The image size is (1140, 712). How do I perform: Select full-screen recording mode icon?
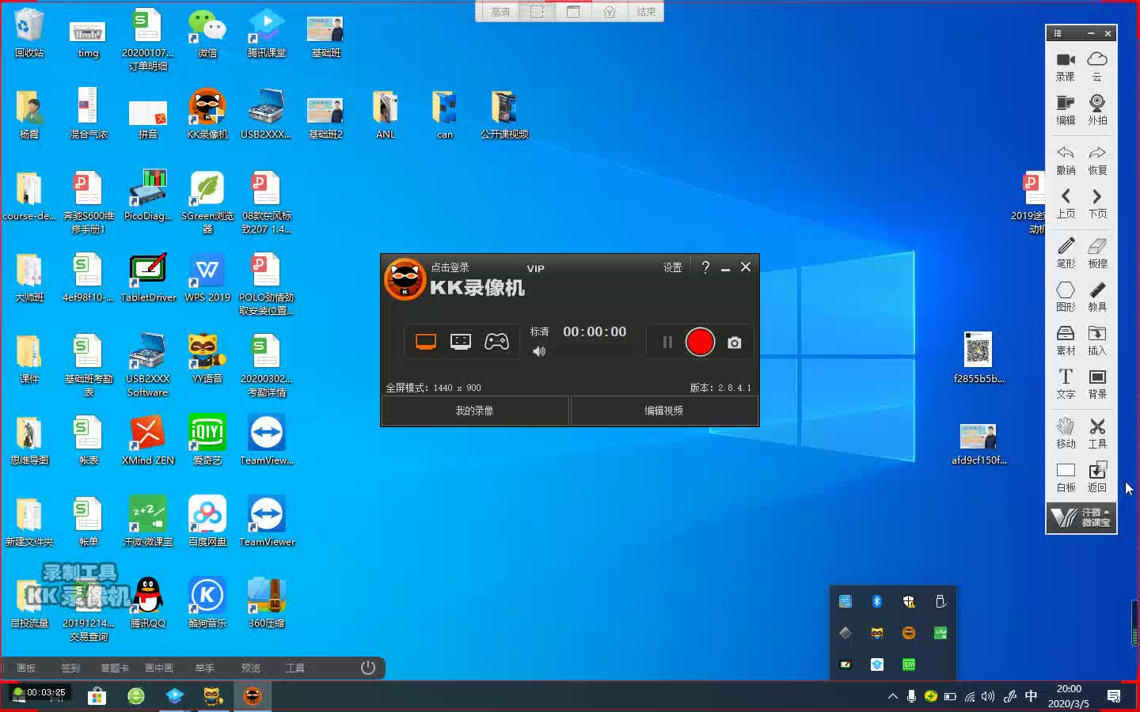[426, 342]
